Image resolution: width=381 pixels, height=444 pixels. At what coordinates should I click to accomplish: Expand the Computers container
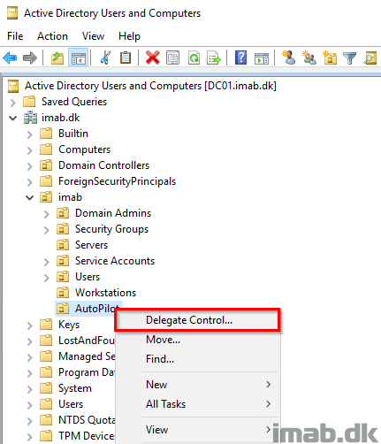point(29,150)
